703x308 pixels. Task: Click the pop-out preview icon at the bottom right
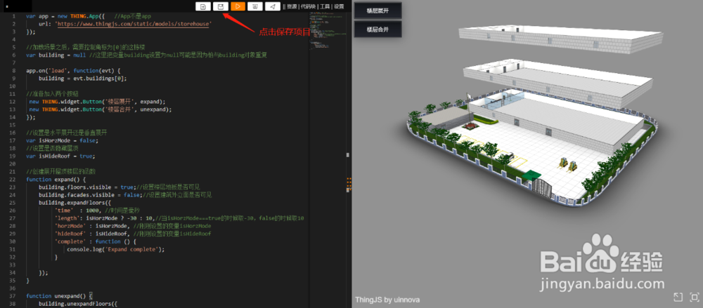(678, 297)
